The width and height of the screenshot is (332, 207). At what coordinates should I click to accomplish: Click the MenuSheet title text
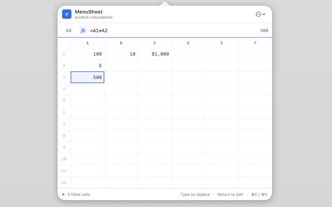pyautogui.click(x=88, y=12)
